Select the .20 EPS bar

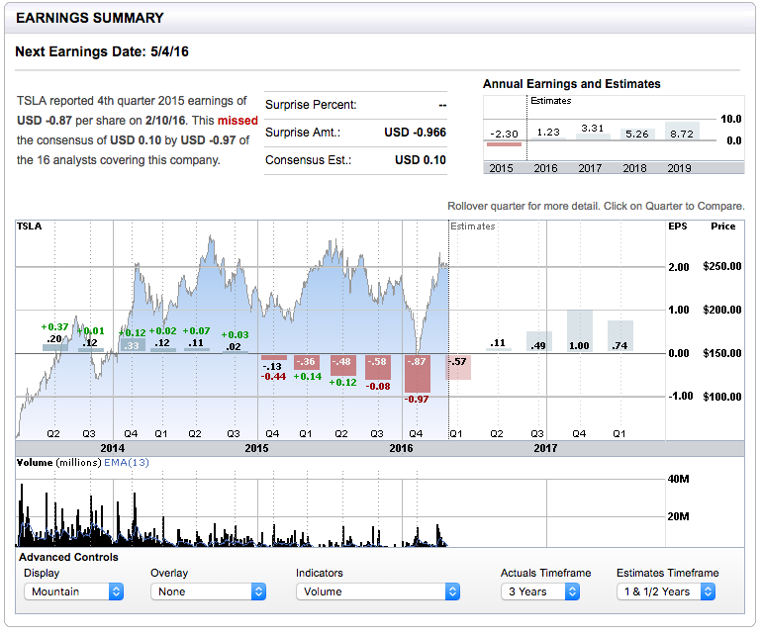pos(55,348)
